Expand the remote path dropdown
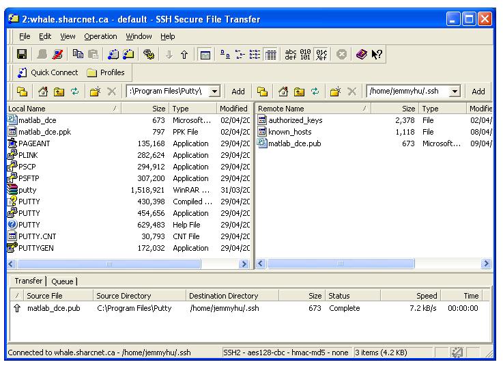 455,92
